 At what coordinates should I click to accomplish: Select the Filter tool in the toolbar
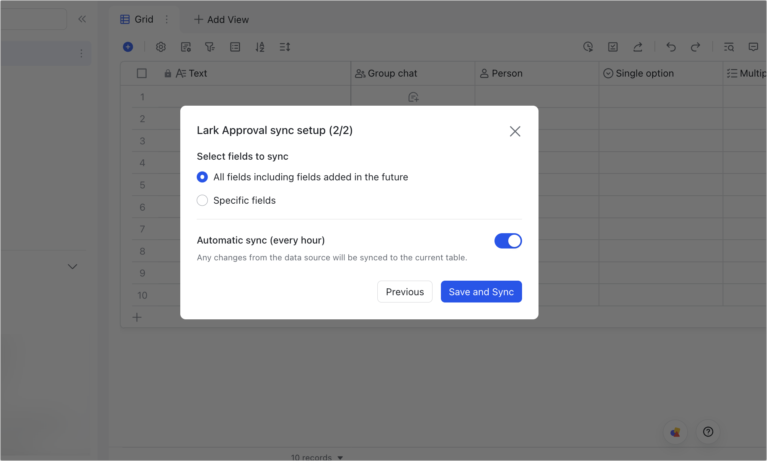210,47
